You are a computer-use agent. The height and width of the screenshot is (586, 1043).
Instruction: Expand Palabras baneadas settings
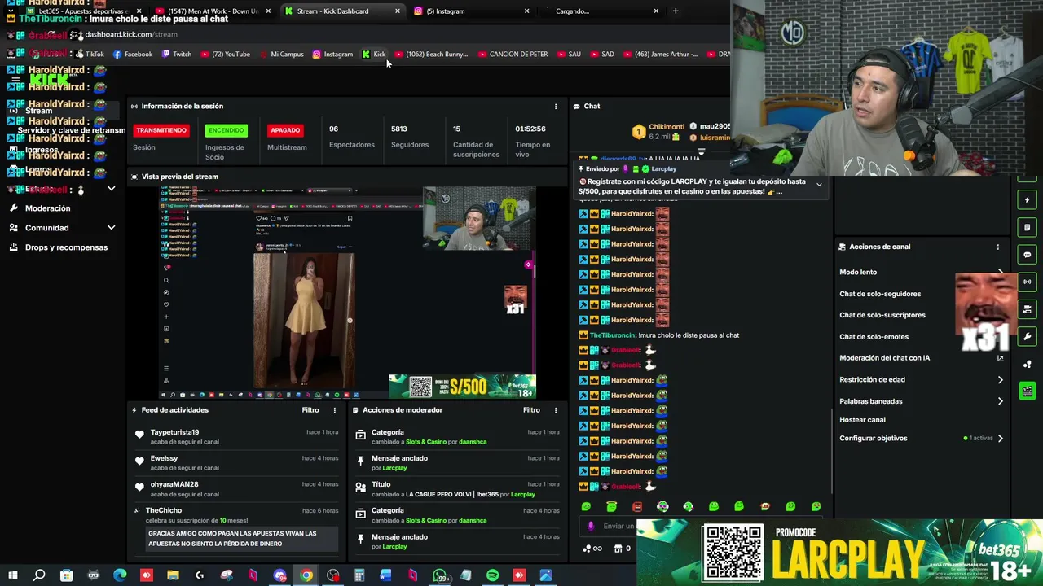[1001, 401]
